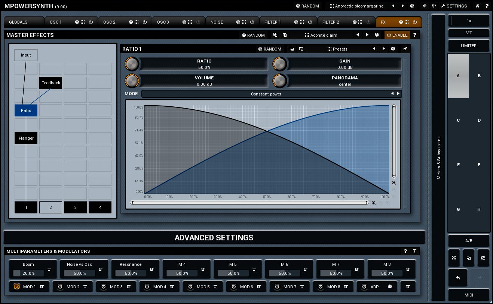Click the A/B compare button
This screenshot has width=493, height=304.
click(469, 241)
